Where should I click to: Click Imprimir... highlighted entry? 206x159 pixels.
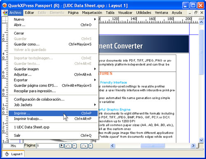53,113
